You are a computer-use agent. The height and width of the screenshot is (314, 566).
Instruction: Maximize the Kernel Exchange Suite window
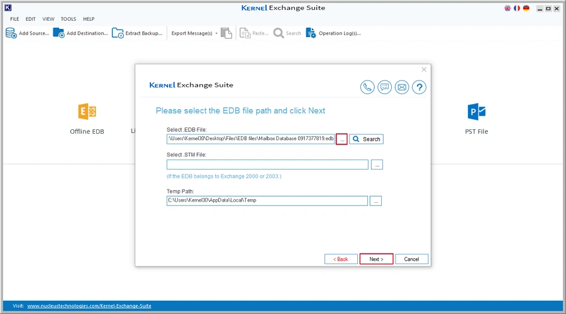click(x=548, y=9)
